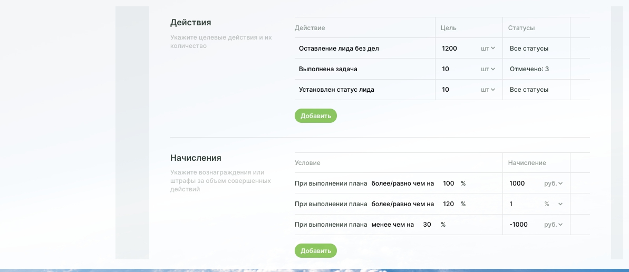
Task: Click the goal field showing 1200
Action: coord(457,48)
